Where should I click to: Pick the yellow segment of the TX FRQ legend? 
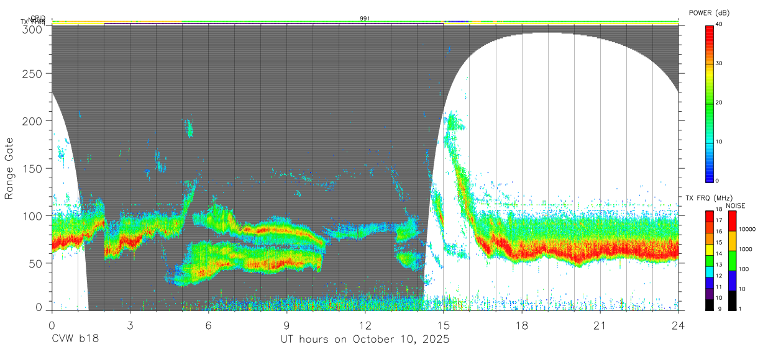[x=709, y=250]
